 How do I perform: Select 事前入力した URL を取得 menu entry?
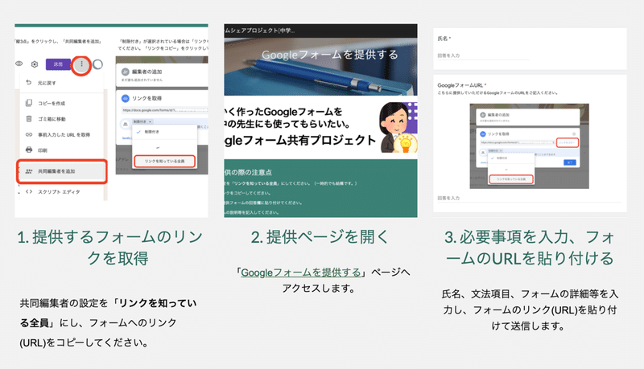62,134
